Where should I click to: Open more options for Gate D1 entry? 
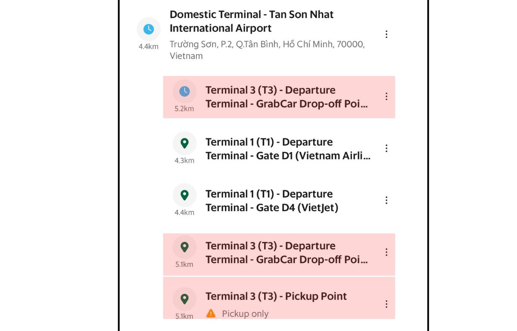click(386, 148)
